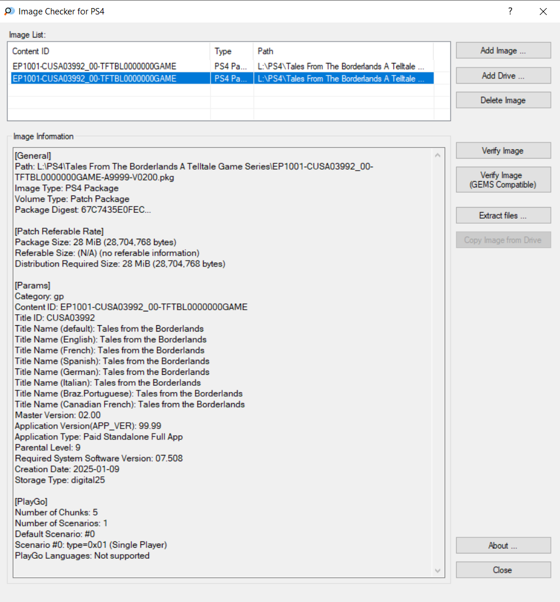560x602 pixels.
Task: Sort by the Path column header
Action: click(x=343, y=51)
